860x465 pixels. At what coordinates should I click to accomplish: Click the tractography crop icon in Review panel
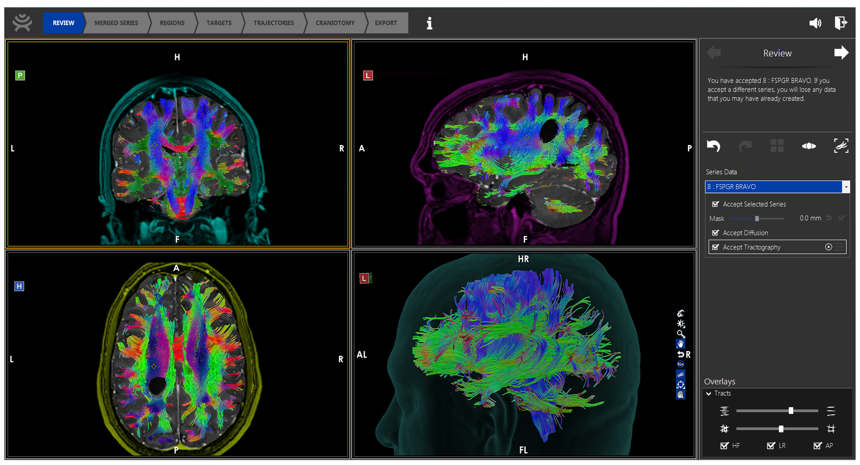(x=841, y=146)
